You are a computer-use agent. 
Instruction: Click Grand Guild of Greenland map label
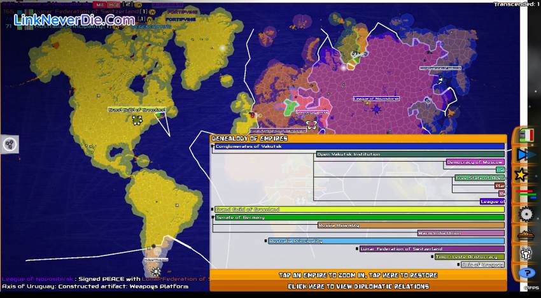[136, 110]
